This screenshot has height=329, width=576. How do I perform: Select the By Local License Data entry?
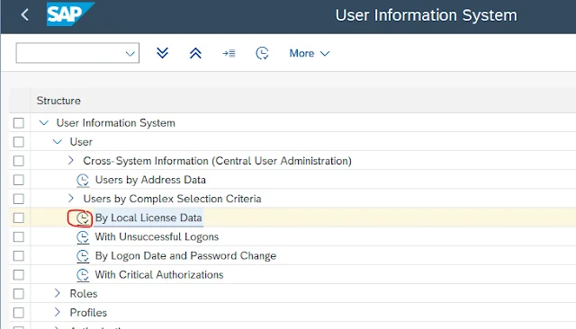[148, 218]
